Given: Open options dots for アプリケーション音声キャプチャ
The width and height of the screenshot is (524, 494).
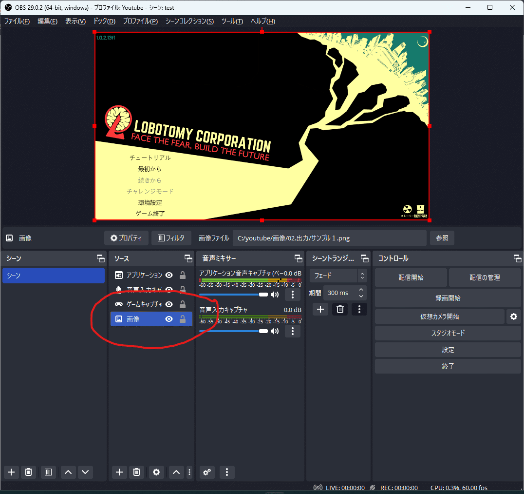Looking at the screenshot, I should tap(293, 295).
